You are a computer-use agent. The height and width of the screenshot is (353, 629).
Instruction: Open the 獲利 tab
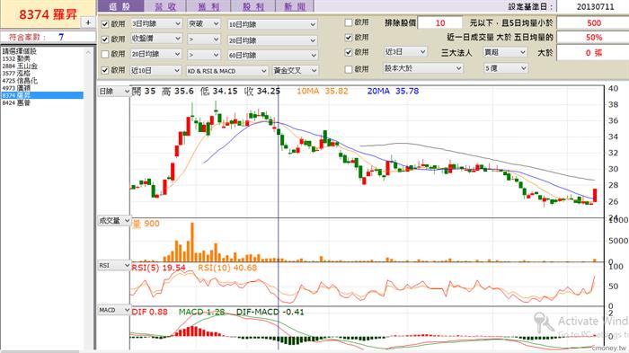pos(208,6)
